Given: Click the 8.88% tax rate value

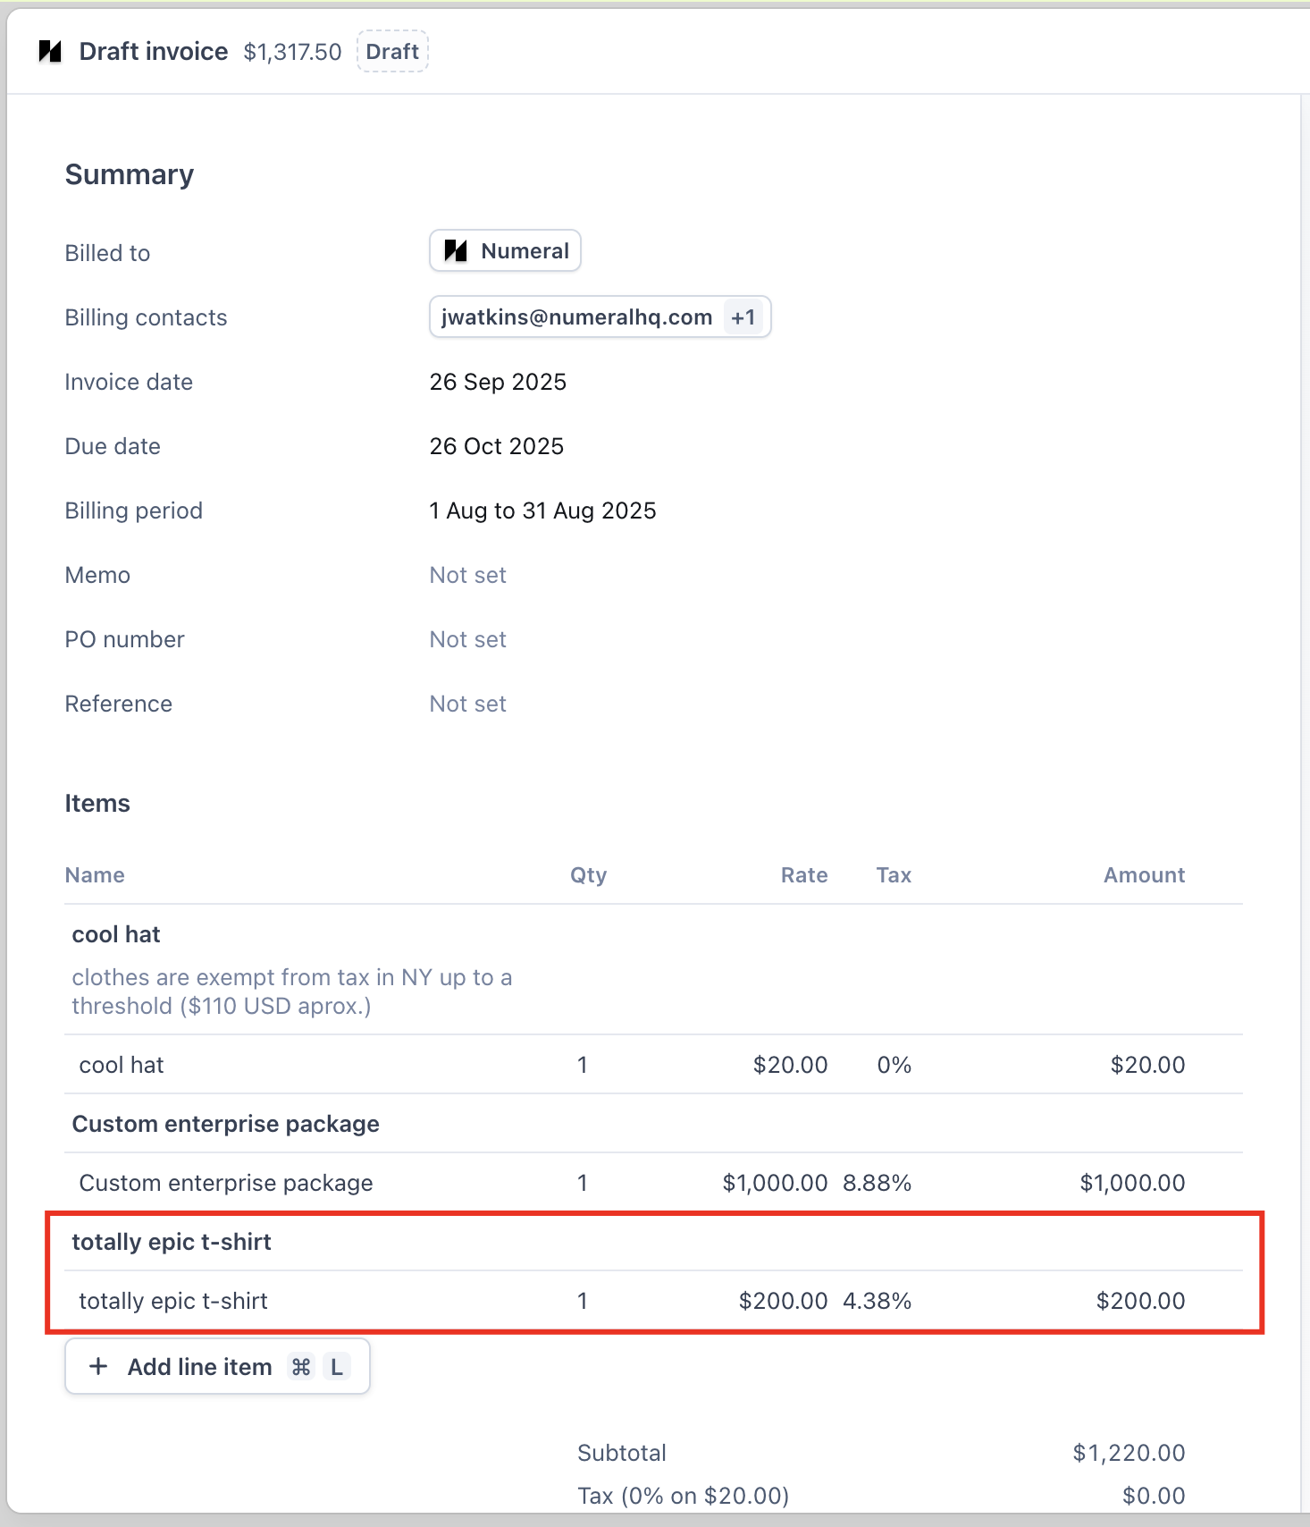Looking at the screenshot, I should click(x=877, y=1183).
